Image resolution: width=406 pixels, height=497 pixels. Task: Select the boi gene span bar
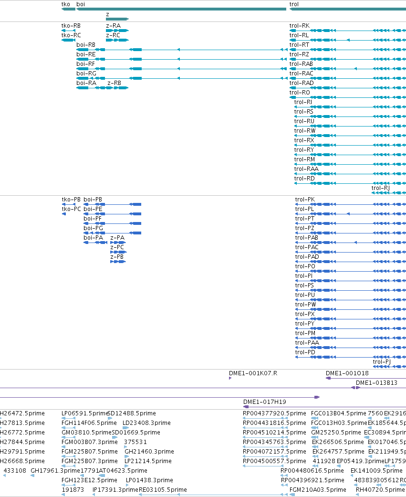[x=181, y=9]
